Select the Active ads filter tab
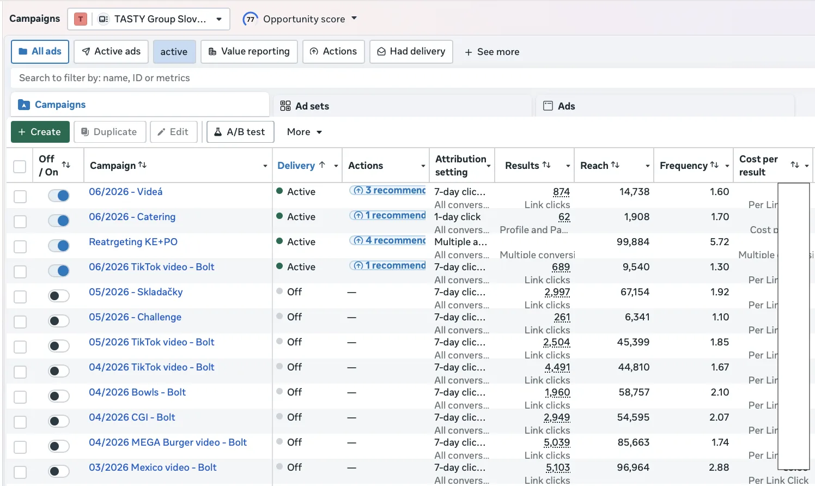Image resolution: width=815 pixels, height=486 pixels. [111, 51]
